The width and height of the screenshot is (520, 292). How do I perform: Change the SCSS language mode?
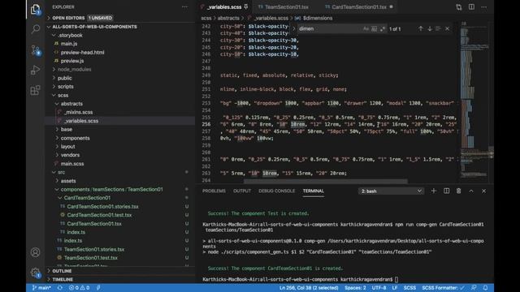coord(409,288)
